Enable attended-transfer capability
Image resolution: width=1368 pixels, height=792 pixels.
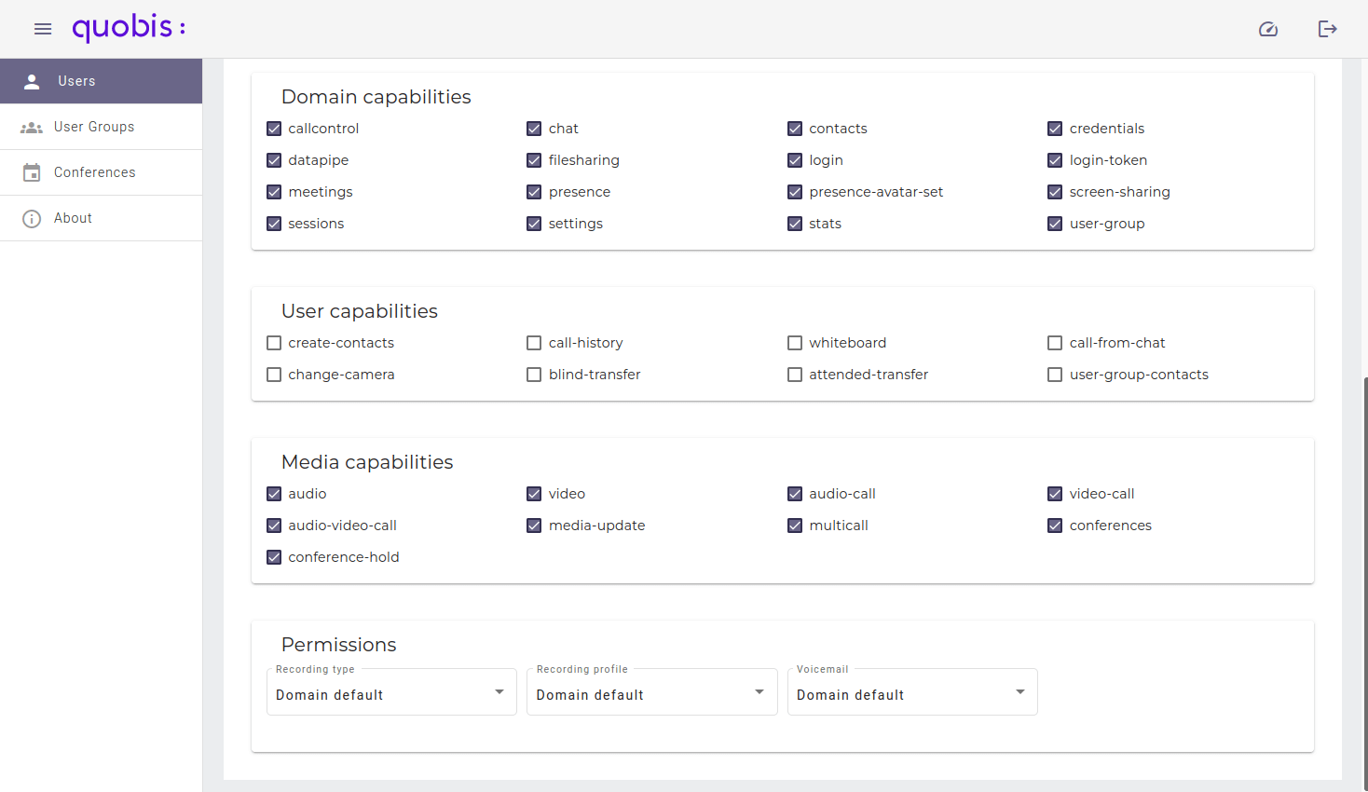[x=795, y=375]
